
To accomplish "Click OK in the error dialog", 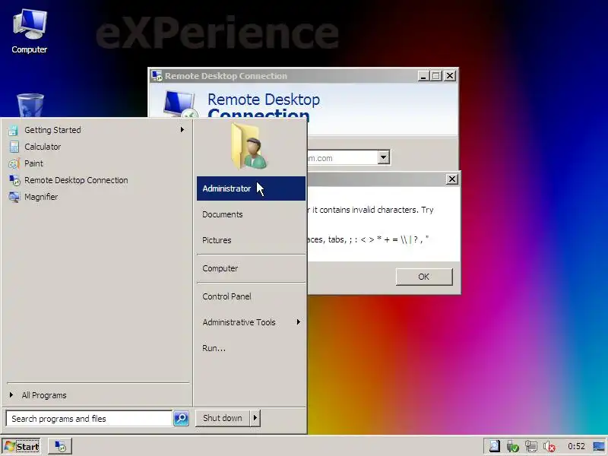I will [x=424, y=277].
